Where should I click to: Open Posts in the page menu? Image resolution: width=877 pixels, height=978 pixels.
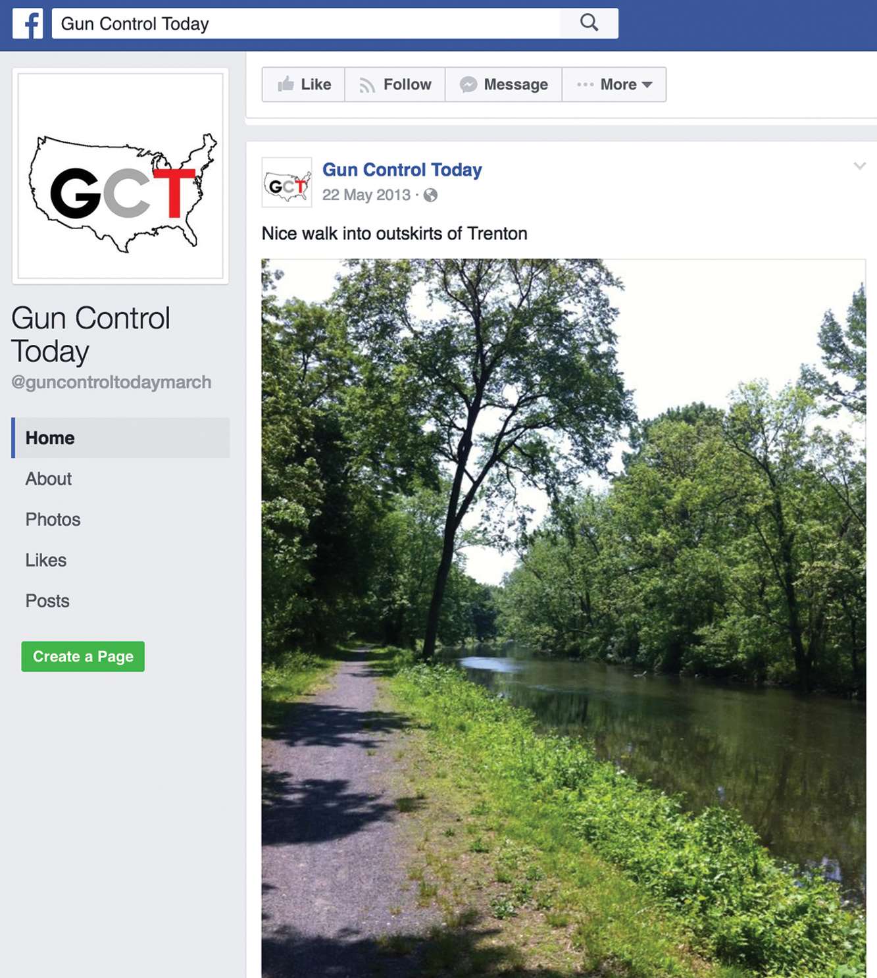pos(47,601)
